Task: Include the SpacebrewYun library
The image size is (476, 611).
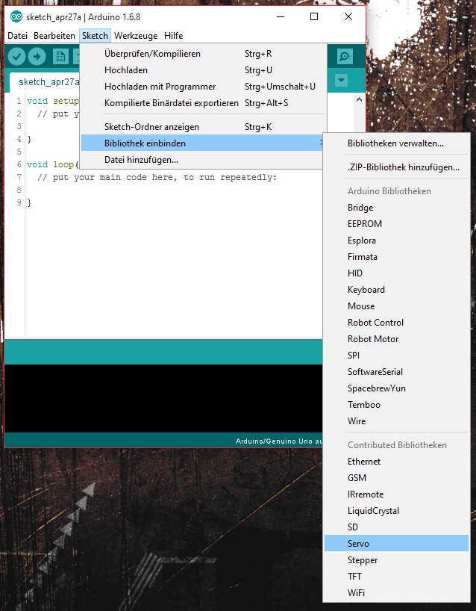Action: (x=396, y=388)
